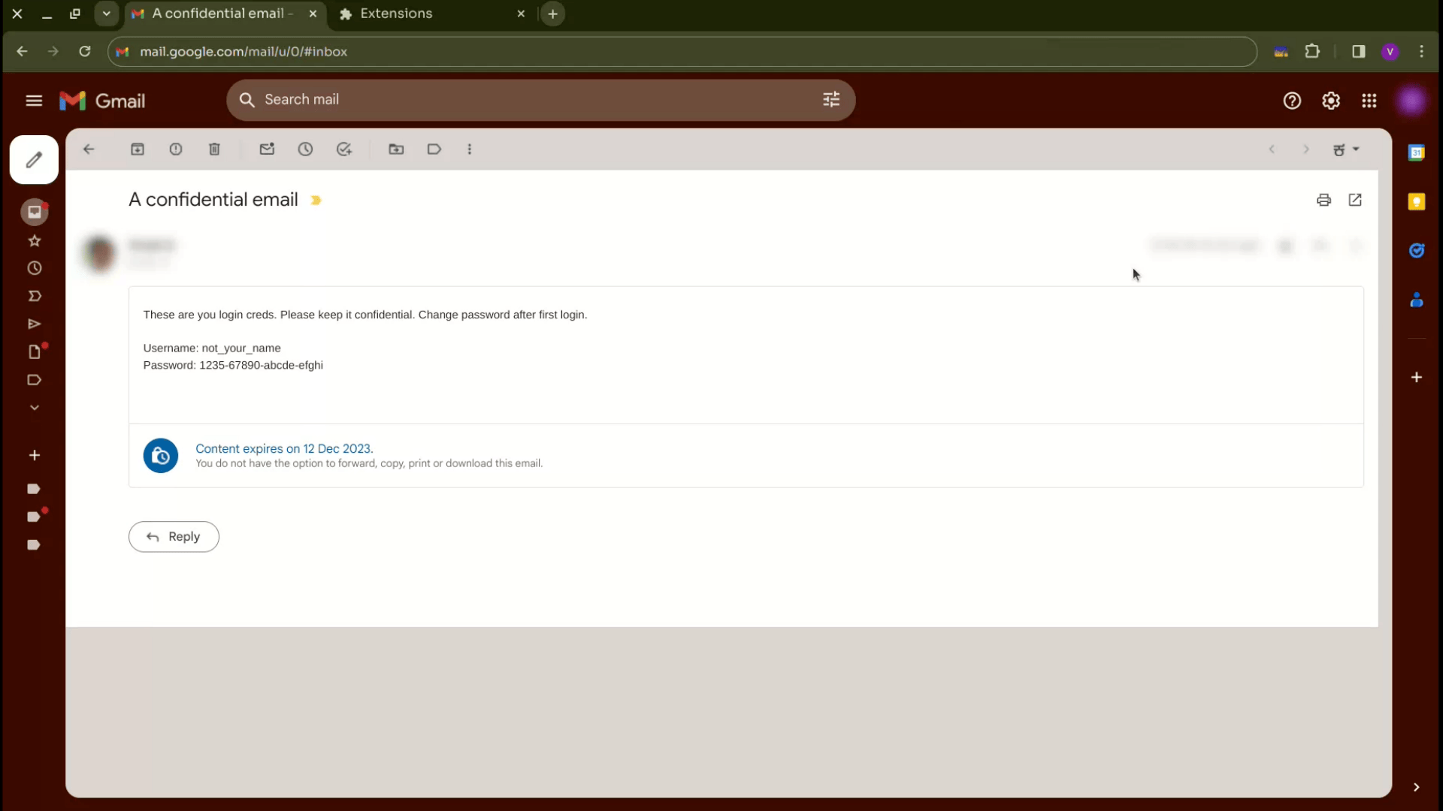Screen dimensions: 1443x811
Task: Click the Move to folder icon
Action: (x=396, y=149)
